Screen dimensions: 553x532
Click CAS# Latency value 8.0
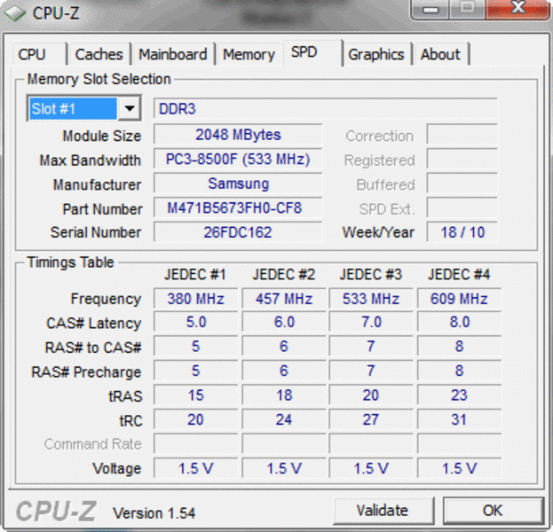[x=459, y=322]
